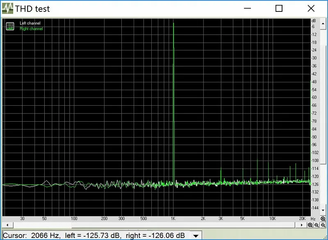This screenshot has width=328, height=240.
Task: Toggle the Left channel legend entry
Action: 30,23
